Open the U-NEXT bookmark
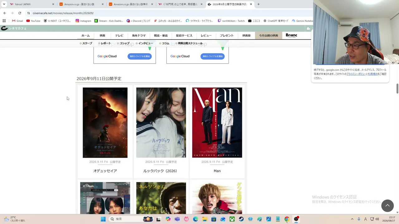Screen dimensions: 399x224 pyautogui.click(x=57, y=21)
